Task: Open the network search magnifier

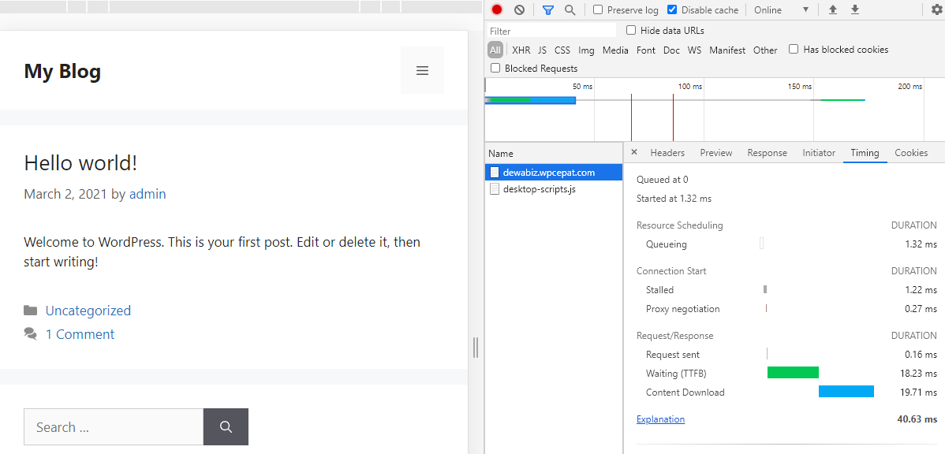Action: tap(570, 9)
